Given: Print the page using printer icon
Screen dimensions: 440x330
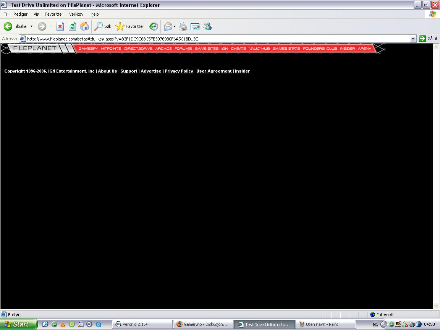Looking at the screenshot, I should tap(183, 26).
